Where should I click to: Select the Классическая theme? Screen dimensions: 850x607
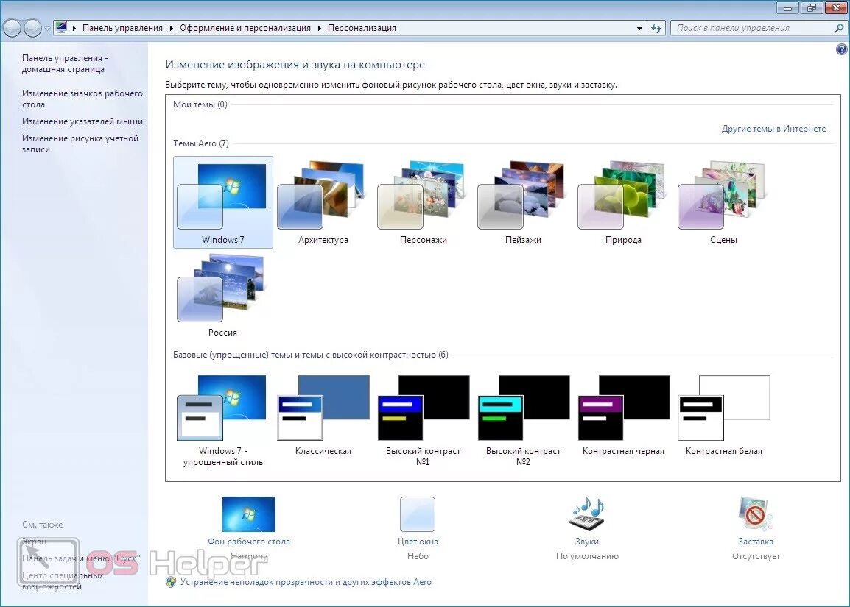(x=323, y=415)
